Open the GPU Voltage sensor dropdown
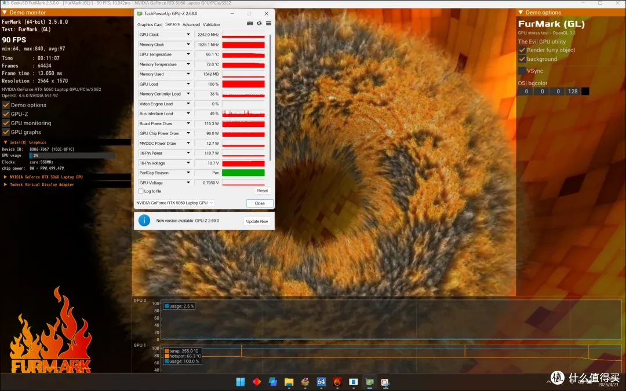Viewport: 626px width, 391px height. coord(188,182)
